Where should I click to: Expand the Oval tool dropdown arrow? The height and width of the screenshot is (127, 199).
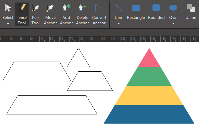173,24
